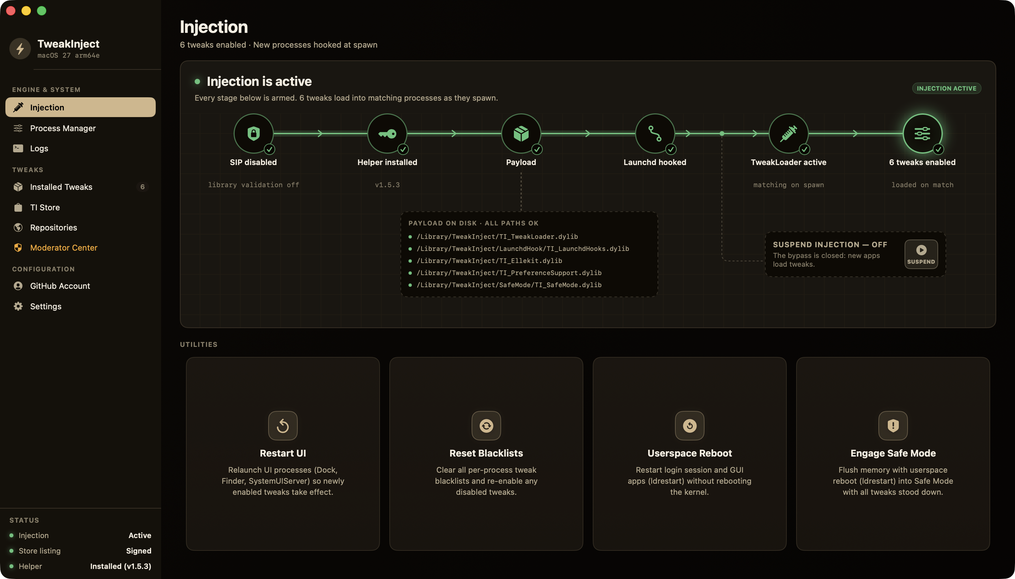Open the GitHub Account settings
This screenshot has width=1015, height=579.
pos(80,286)
